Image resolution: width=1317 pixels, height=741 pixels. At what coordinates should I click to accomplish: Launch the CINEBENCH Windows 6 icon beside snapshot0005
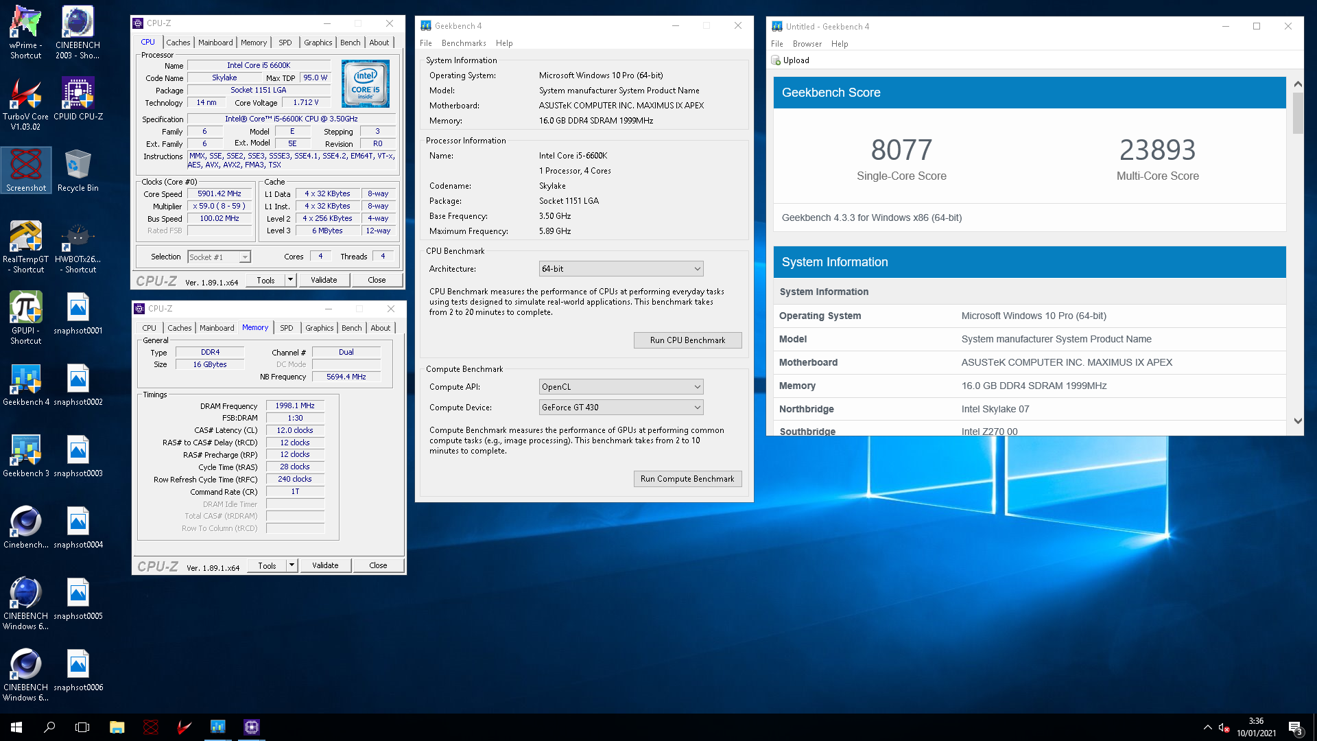[26, 603]
